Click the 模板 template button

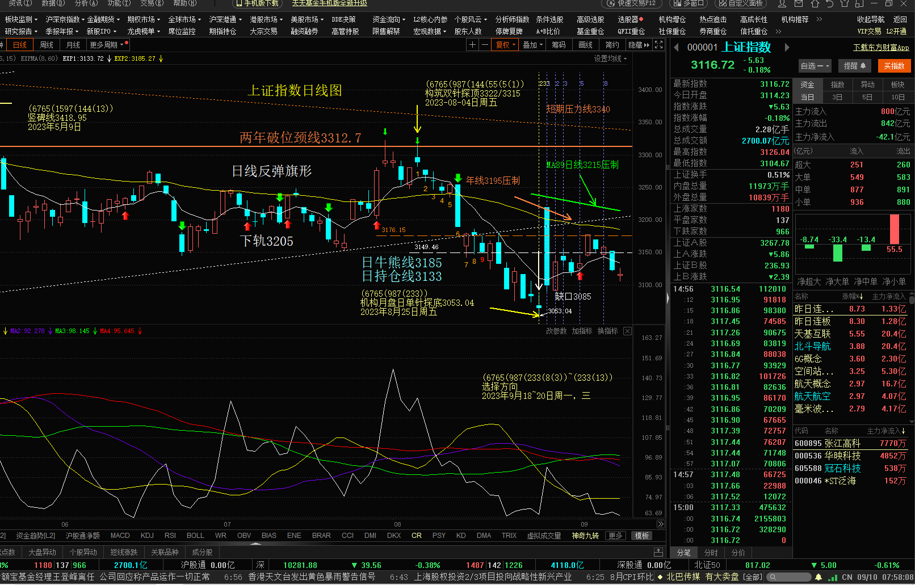click(x=641, y=536)
